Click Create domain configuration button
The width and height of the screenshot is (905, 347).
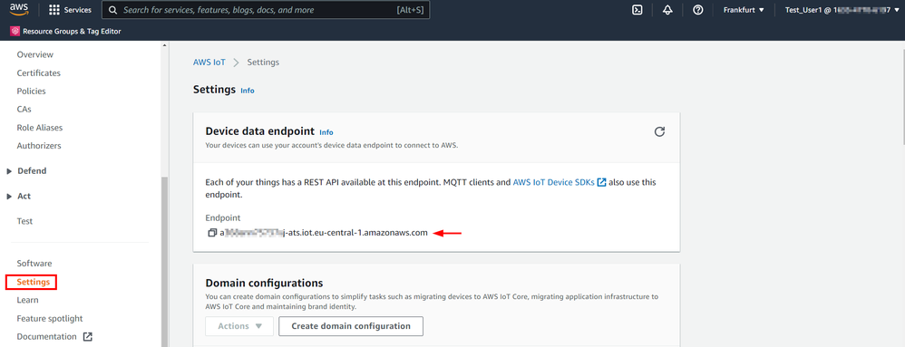pos(351,325)
